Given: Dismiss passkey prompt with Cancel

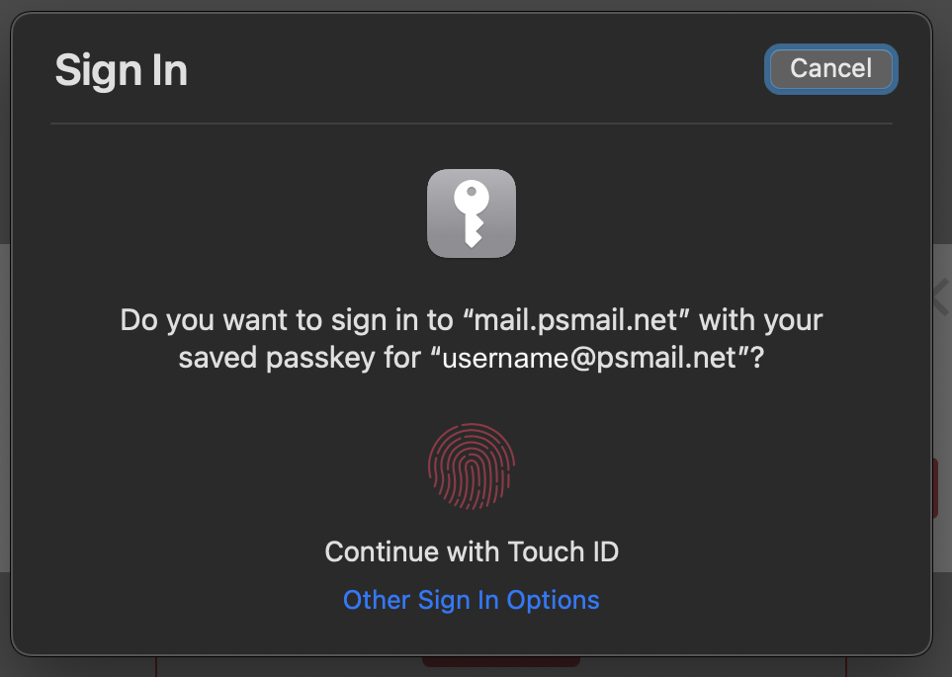Looking at the screenshot, I should click(830, 68).
